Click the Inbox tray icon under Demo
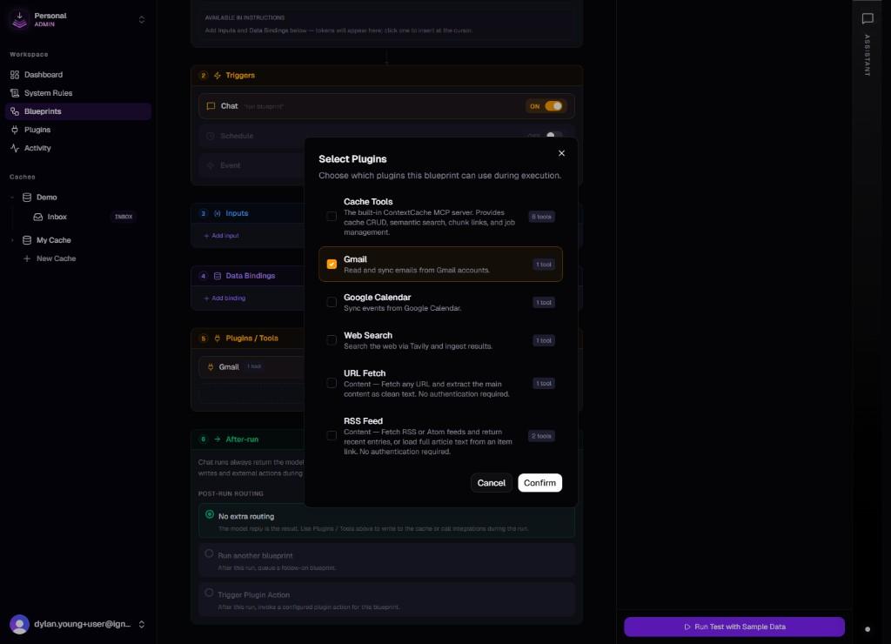891x644 pixels. [38, 217]
